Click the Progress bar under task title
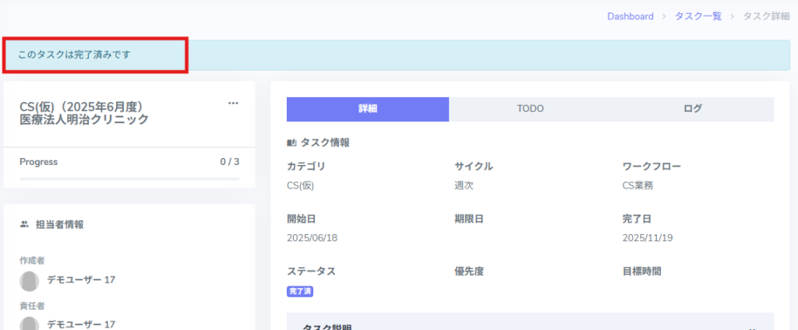 [129, 179]
